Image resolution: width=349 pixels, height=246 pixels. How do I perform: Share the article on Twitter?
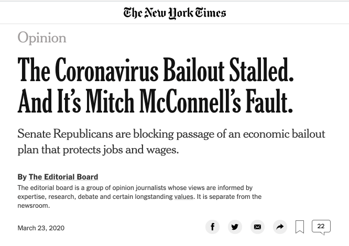[235, 227]
